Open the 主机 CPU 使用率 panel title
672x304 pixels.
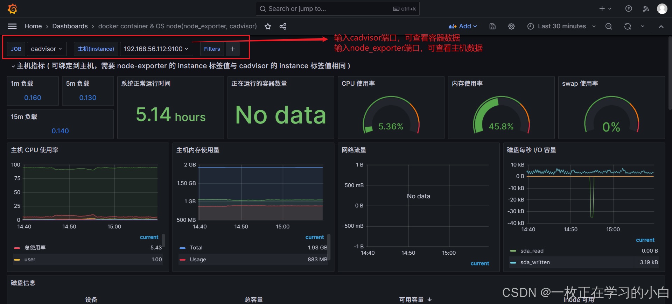[35, 150]
